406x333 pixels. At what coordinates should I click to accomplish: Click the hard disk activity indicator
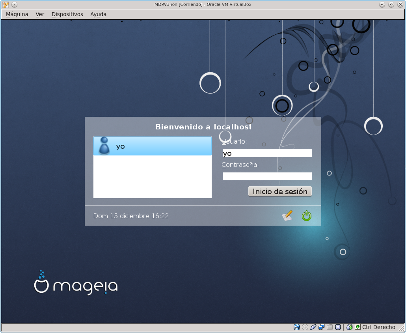point(297,327)
